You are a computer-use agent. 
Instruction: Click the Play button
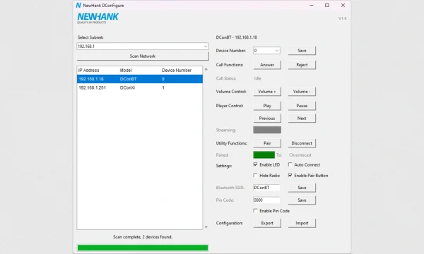[267, 106]
